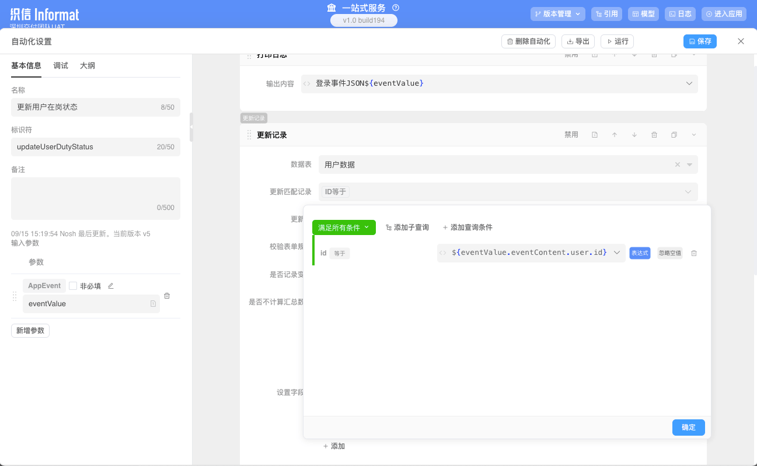Toggle the 表达式 mode tag
This screenshot has width=757, height=466.
[x=640, y=253]
